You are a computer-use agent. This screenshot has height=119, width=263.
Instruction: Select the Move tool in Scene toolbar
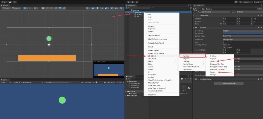pyautogui.click(x=47, y=8)
